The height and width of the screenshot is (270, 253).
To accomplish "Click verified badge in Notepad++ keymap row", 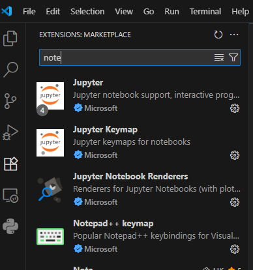I will (78, 249).
